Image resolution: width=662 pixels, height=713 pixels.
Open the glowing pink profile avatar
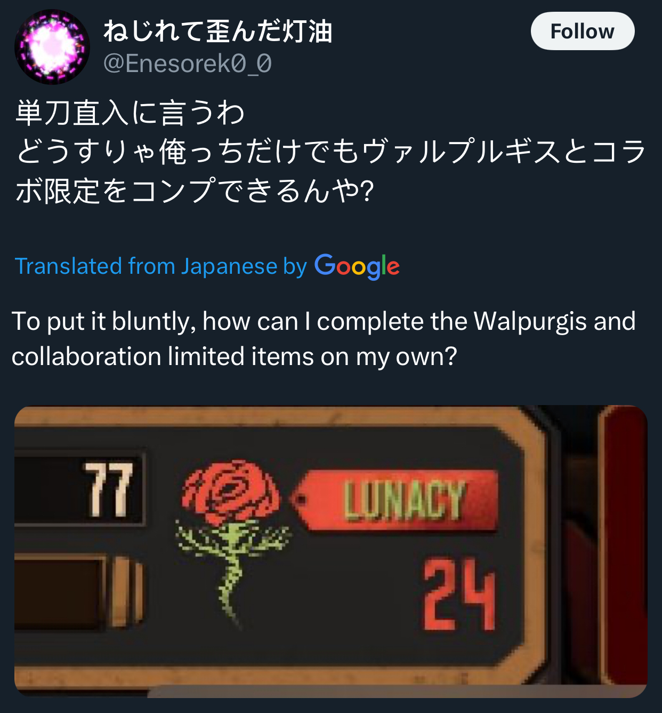click(52, 47)
